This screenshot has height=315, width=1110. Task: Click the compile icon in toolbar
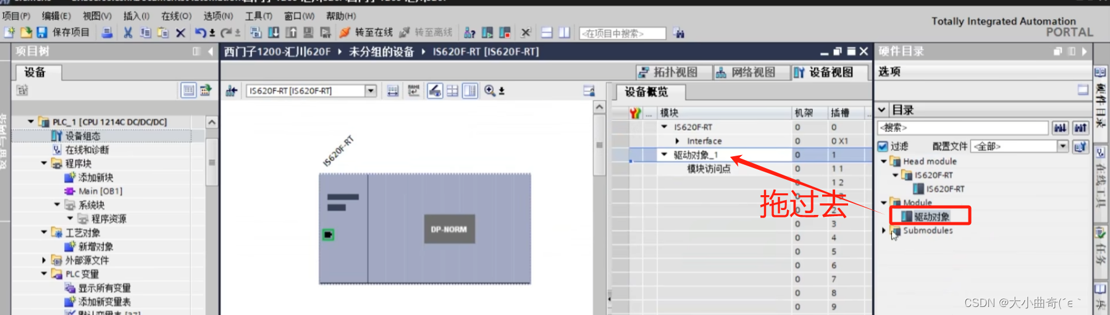coord(256,32)
